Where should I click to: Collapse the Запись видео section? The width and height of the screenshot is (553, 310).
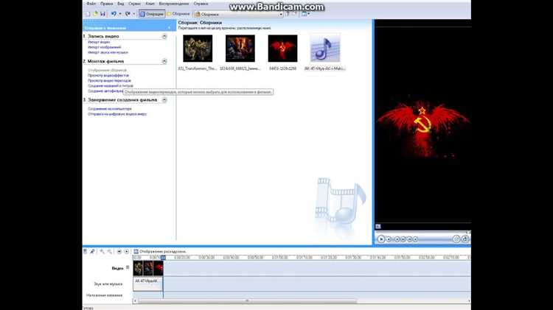click(x=164, y=36)
